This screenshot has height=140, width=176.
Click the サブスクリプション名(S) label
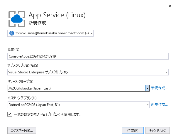pos(23,65)
